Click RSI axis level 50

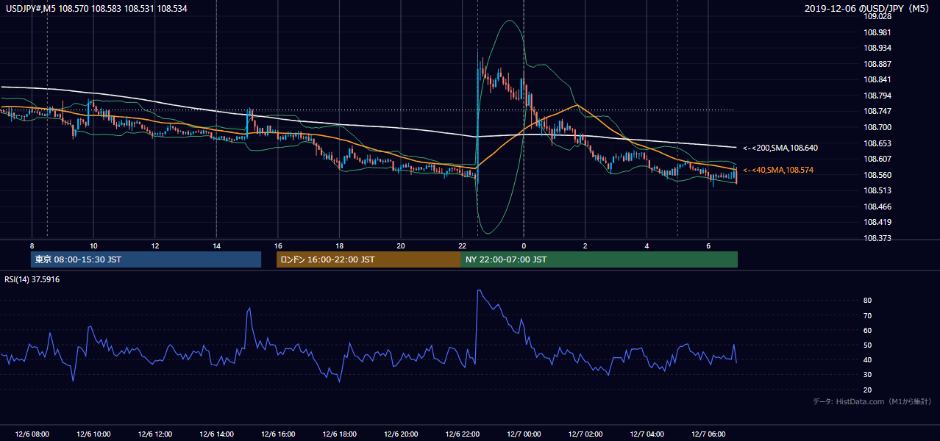coord(868,345)
